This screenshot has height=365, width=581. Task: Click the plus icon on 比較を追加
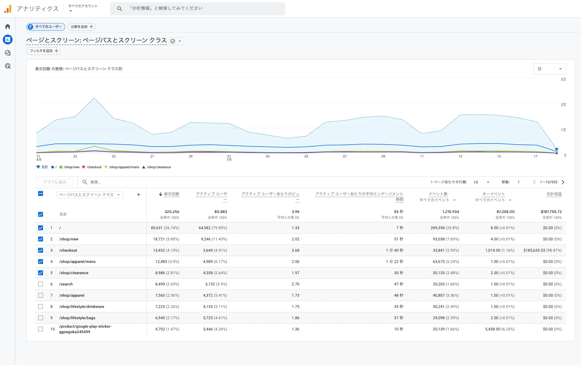pyautogui.click(x=91, y=27)
